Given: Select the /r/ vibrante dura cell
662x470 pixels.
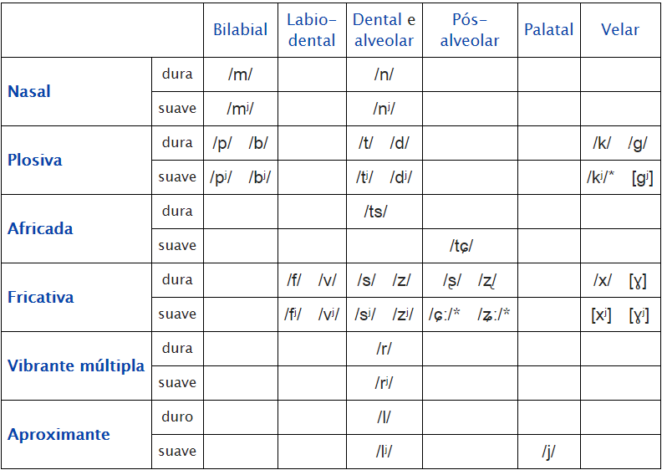Looking at the screenshot, I should coord(384,349).
